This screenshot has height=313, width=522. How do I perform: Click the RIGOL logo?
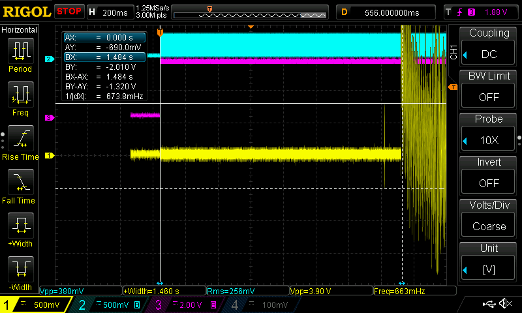click(27, 12)
